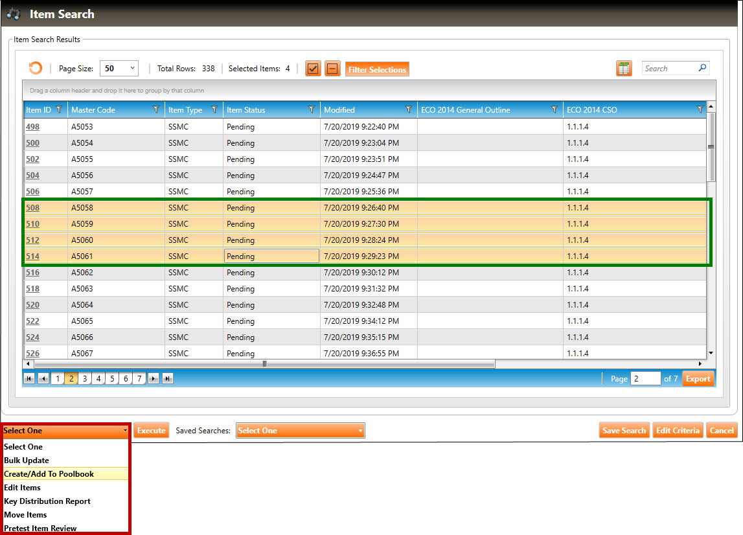743x535 pixels.
Task: Expand the Saved Searches dropdown
Action: (301, 431)
